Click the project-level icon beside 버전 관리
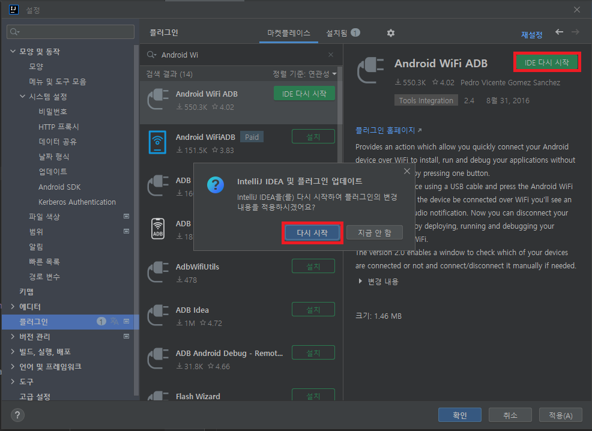 (x=127, y=336)
